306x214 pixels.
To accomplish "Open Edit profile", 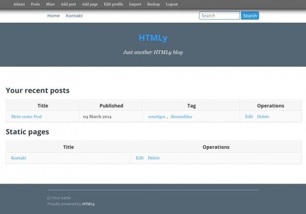I will (x=113, y=4).
